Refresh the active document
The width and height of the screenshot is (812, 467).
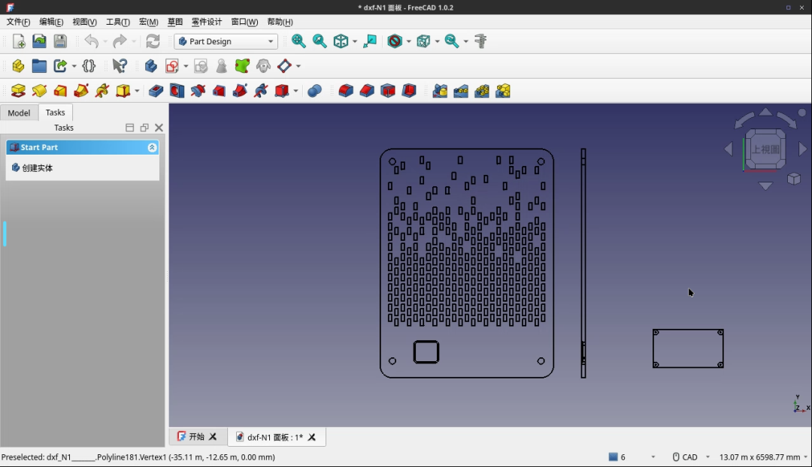click(x=153, y=41)
